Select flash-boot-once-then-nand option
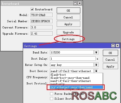This screenshot has height=103, width=121. (76, 78)
